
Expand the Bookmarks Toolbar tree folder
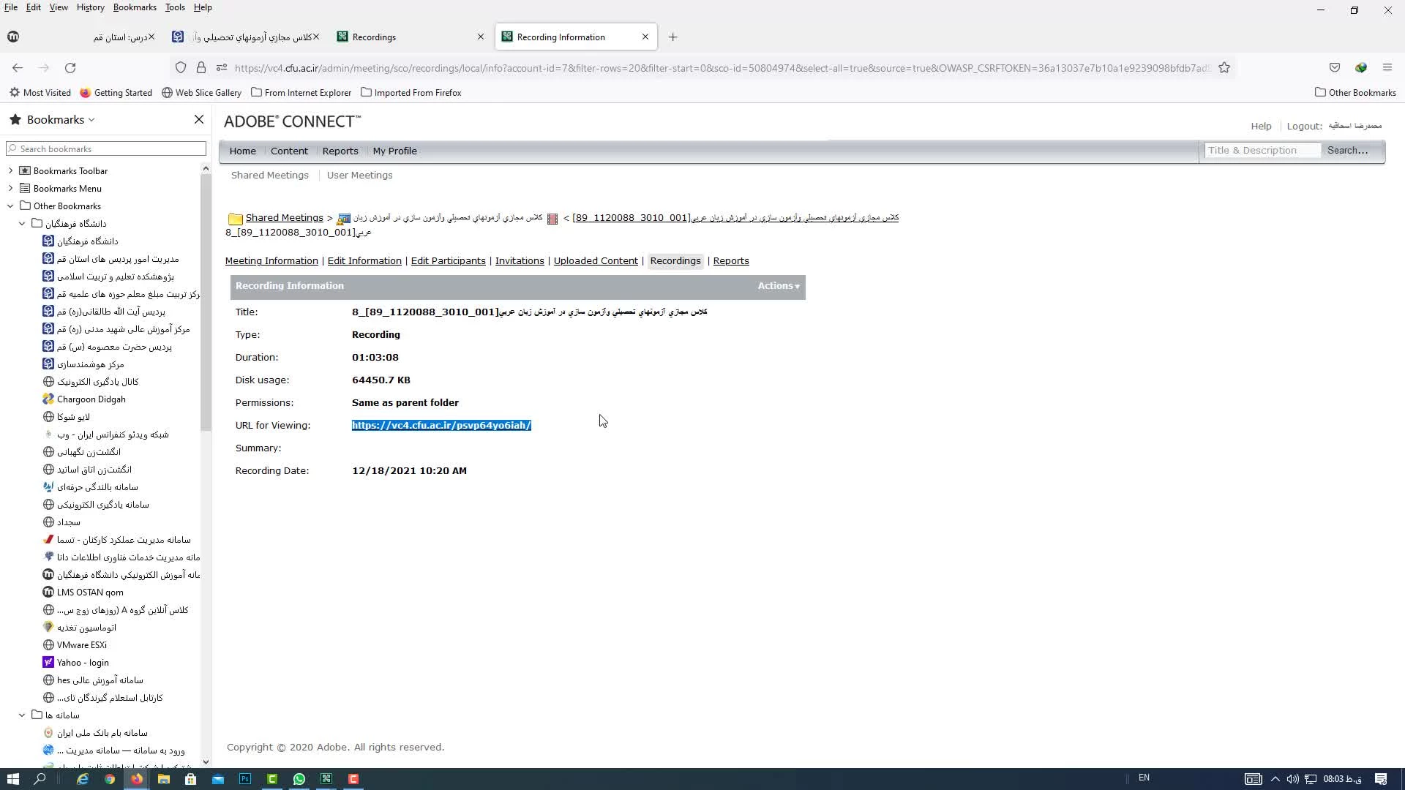point(10,170)
